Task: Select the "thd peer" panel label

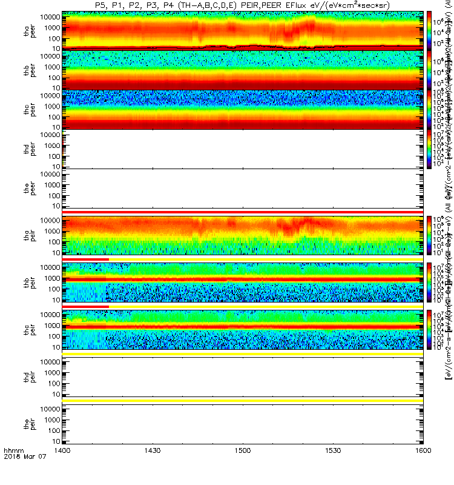Action: (30, 149)
